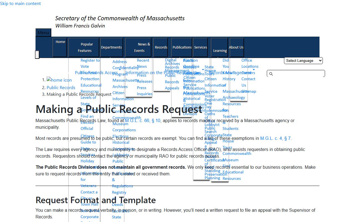Viewport: 355px width, 222px height.
Task: Open the Services menu
Action: pos(201,47)
